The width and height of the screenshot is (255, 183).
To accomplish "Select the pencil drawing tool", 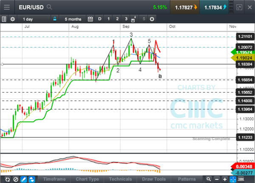I will pyautogui.click(x=24, y=179).
